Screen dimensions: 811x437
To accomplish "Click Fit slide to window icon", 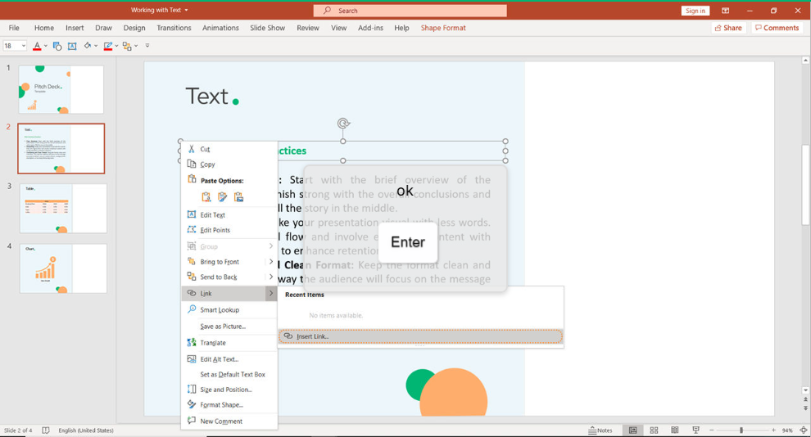I will (x=804, y=430).
